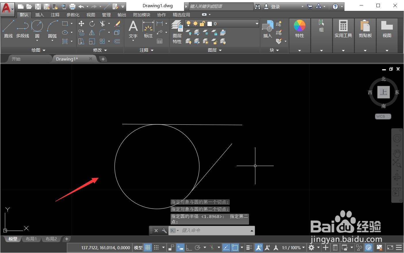Click the search keyword input box
Viewport: 404px width, 253px height.
click(221, 6)
